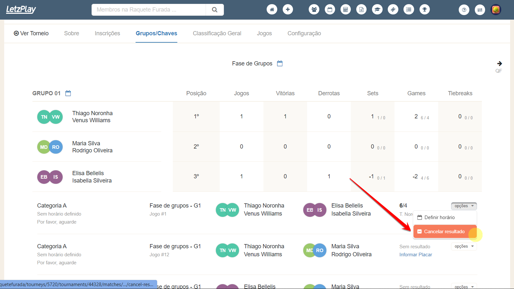Click the swap arrows icon
This screenshot has width=514, height=289.
[480, 10]
